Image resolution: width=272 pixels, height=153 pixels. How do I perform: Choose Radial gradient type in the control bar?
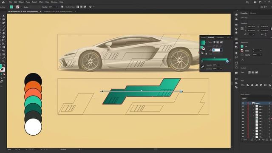81,7
